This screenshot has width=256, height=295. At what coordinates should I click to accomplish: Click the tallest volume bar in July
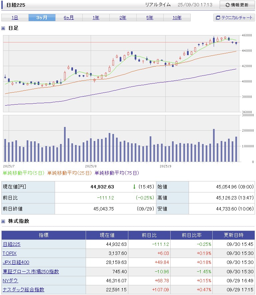tap(65, 144)
